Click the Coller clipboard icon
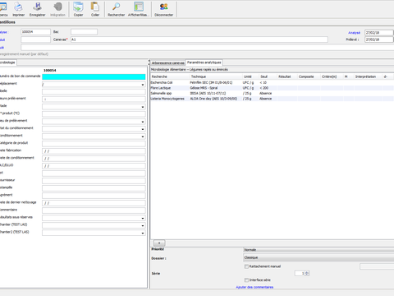 (95, 7)
